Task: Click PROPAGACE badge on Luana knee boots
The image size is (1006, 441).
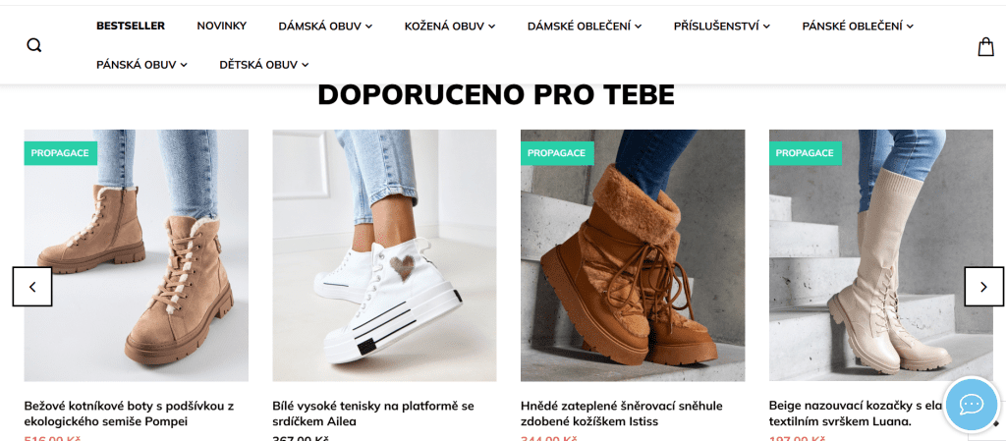Action: [806, 153]
